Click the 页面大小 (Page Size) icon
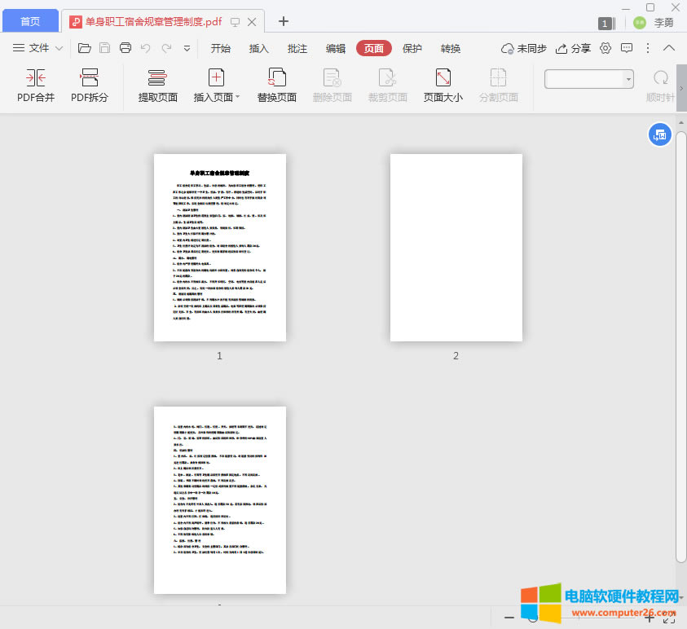The width and height of the screenshot is (687, 629). 443,86
